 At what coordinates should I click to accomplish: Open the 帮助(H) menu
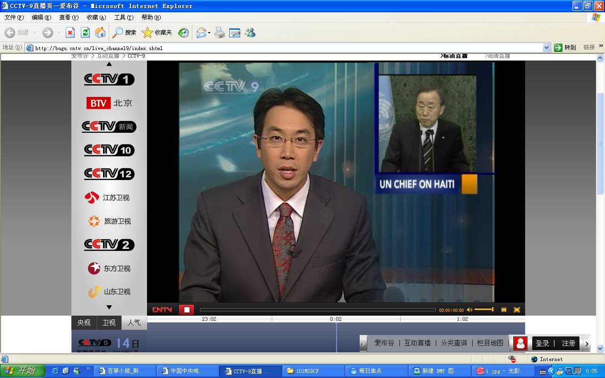tap(151, 17)
